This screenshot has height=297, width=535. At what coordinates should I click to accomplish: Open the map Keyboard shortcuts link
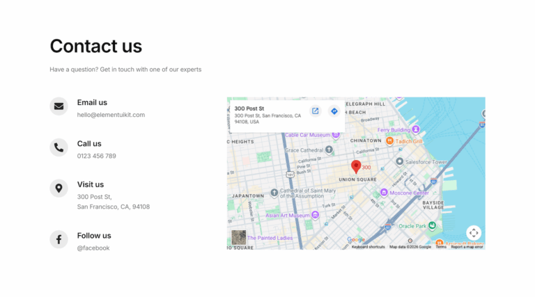[368, 247]
